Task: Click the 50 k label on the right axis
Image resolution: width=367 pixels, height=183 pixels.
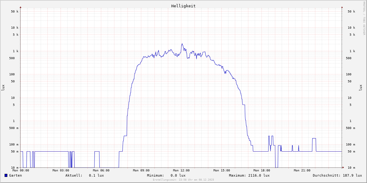Action: tap(351, 12)
